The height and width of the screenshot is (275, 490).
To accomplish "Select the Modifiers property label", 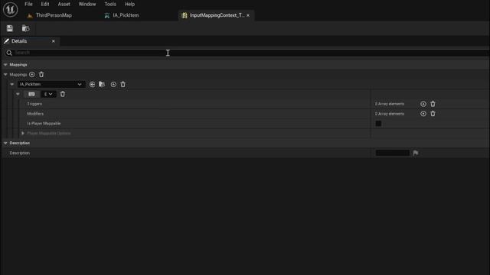I will [35, 114].
